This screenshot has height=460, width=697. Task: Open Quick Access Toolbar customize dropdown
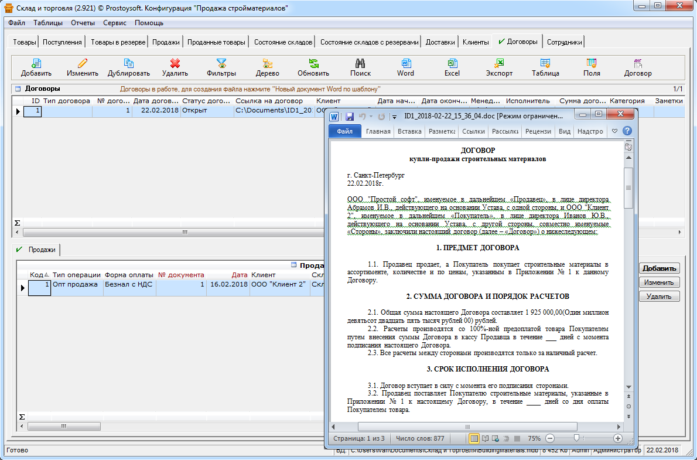point(395,117)
